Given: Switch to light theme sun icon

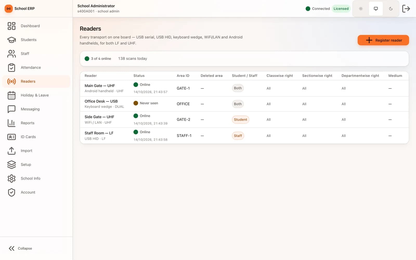Looking at the screenshot, I should (x=361, y=9).
